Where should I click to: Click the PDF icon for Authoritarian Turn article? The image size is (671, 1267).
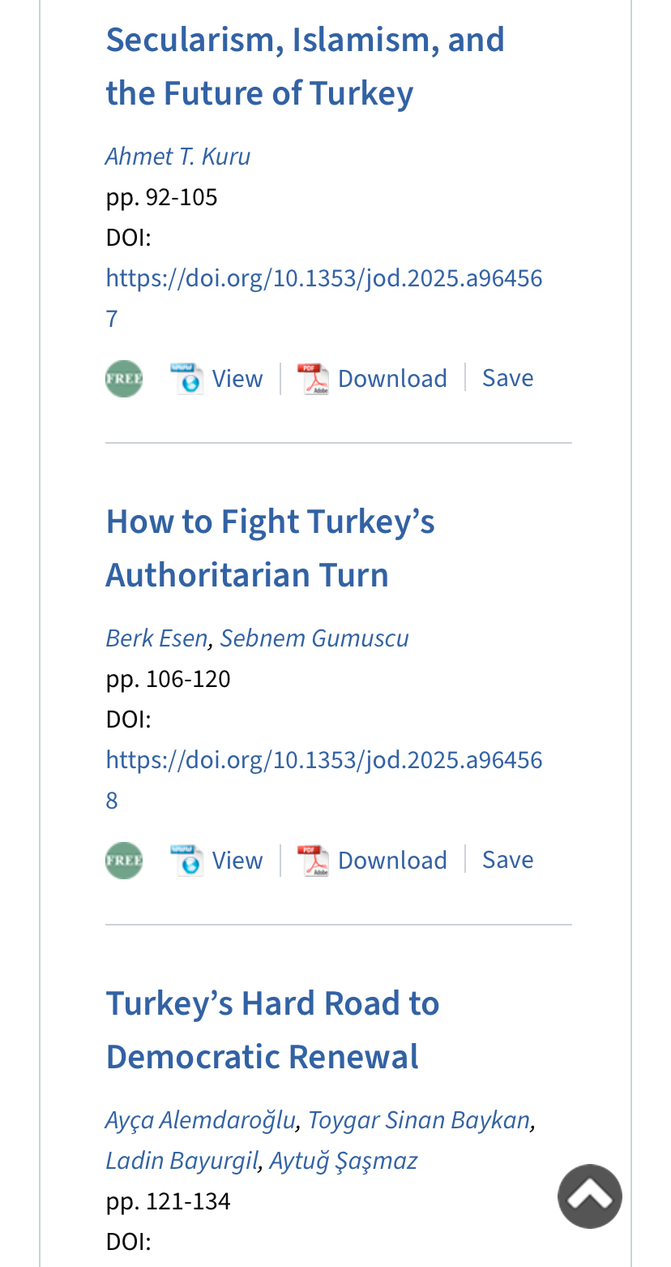(313, 861)
